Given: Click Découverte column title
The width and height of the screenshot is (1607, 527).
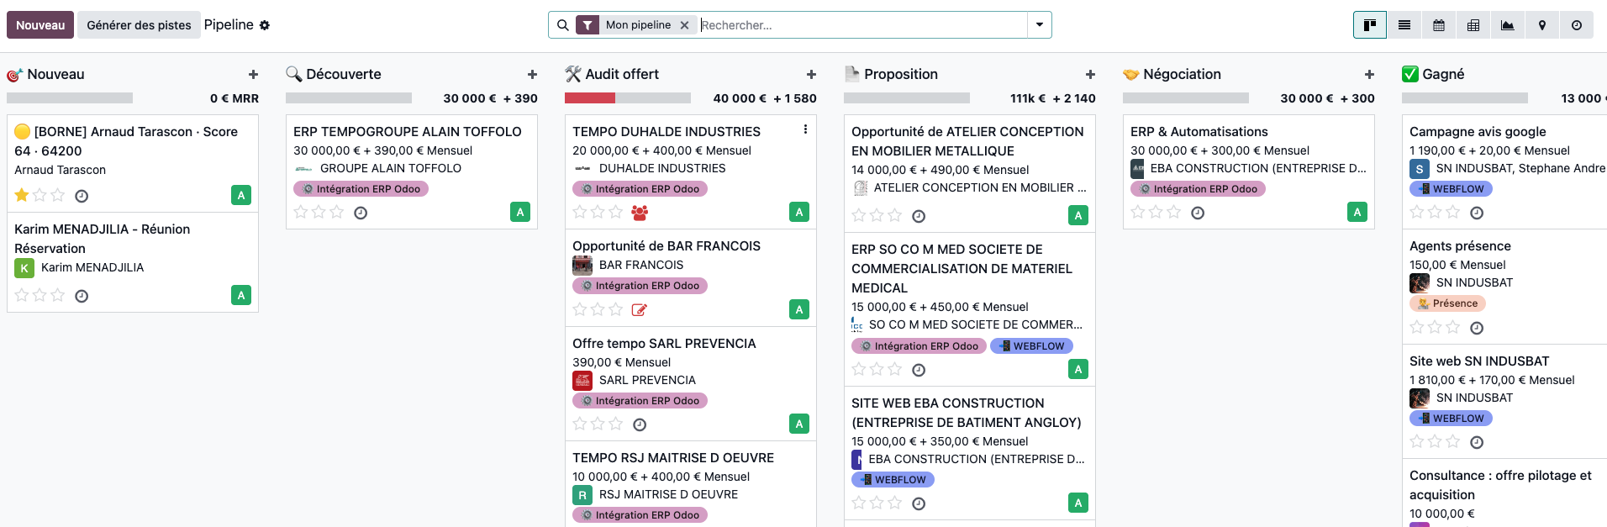Looking at the screenshot, I should (x=344, y=74).
